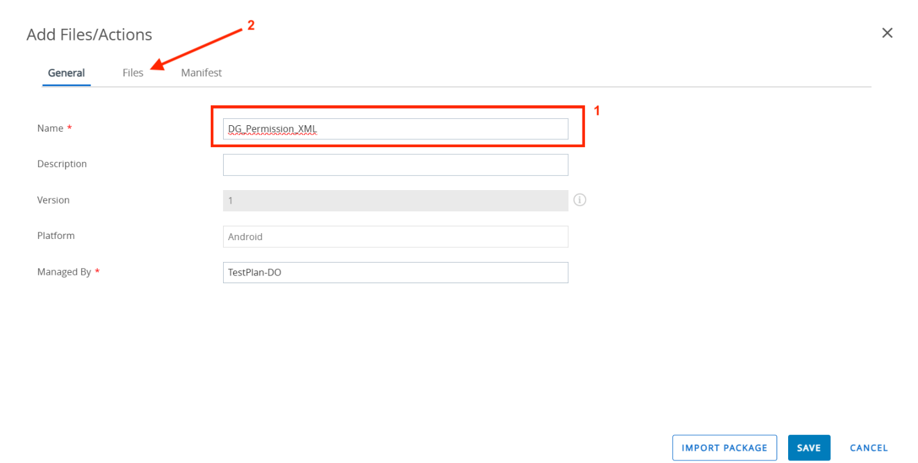Click the Managed By label
Image resolution: width=918 pixels, height=463 pixels.
(64, 272)
